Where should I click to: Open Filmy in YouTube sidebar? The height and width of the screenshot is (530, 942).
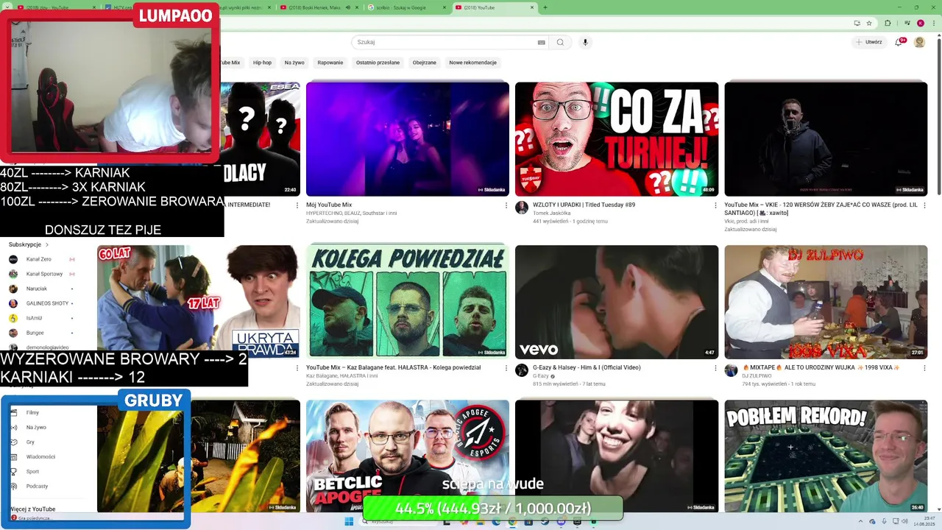(32, 412)
